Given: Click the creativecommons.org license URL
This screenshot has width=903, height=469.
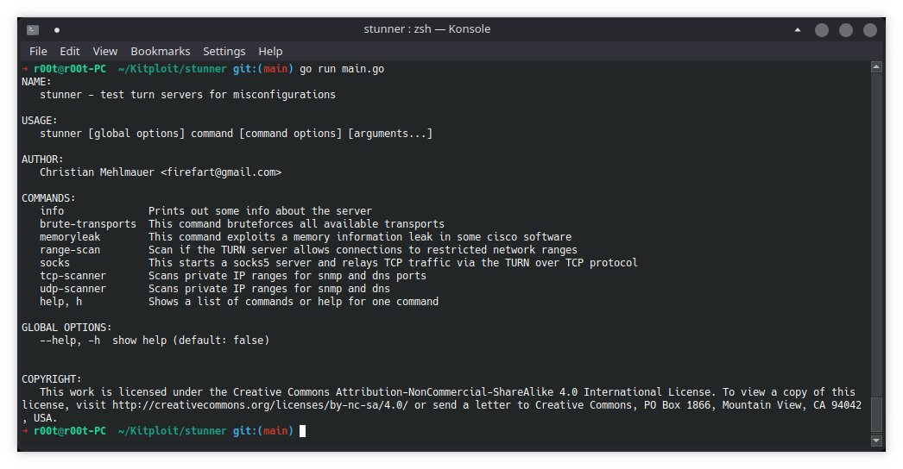Looking at the screenshot, I should (261, 405).
